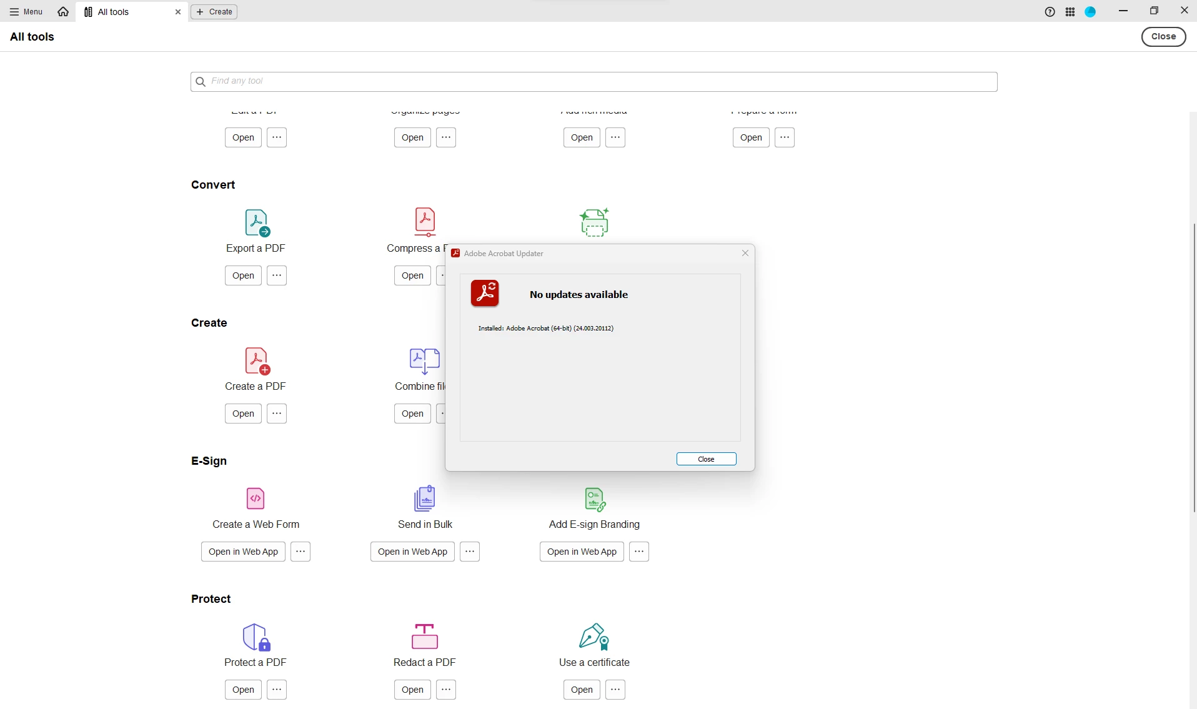
Task: Click the Acrobat Updater red logo icon
Action: [x=485, y=294]
